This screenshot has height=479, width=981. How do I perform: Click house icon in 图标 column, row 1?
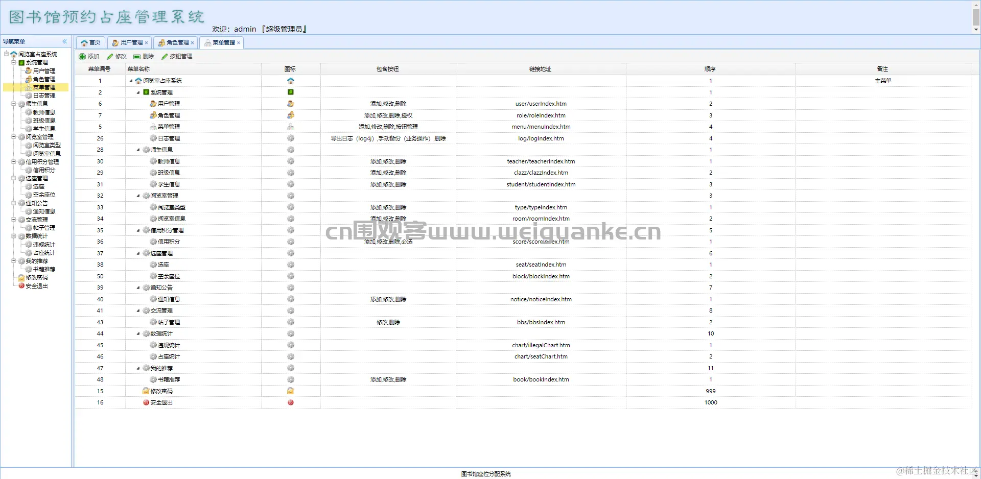point(291,81)
